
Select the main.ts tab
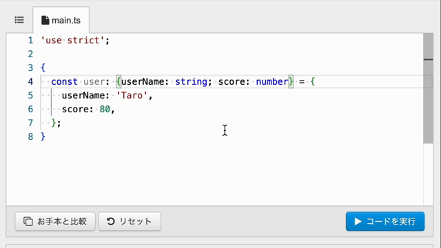click(x=61, y=20)
